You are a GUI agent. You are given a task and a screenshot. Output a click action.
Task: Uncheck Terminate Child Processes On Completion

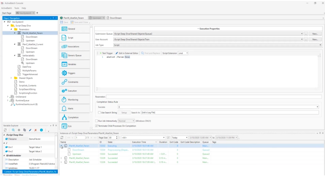(96, 126)
